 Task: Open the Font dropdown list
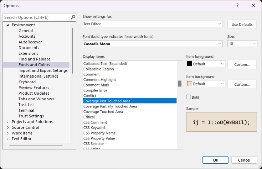click(152, 44)
